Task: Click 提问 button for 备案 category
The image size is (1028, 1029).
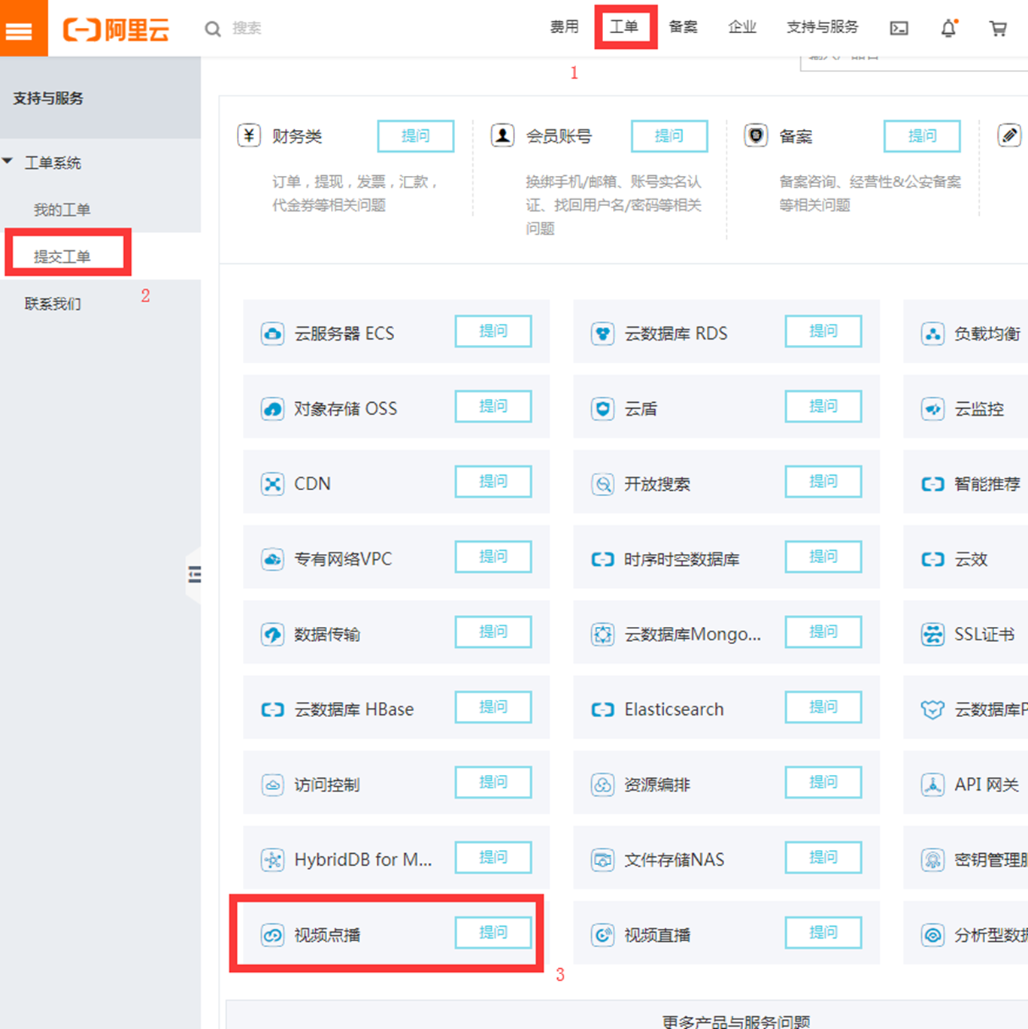Action: [922, 136]
